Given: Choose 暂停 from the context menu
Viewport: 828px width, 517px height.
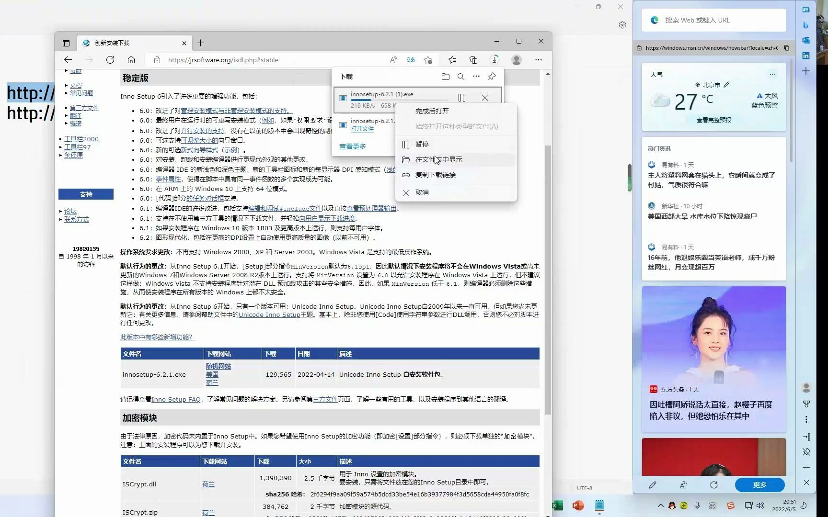Looking at the screenshot, I should (456, 144).
